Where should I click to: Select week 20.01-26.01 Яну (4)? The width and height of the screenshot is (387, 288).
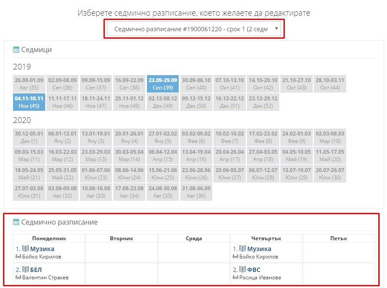click(129, 137)
